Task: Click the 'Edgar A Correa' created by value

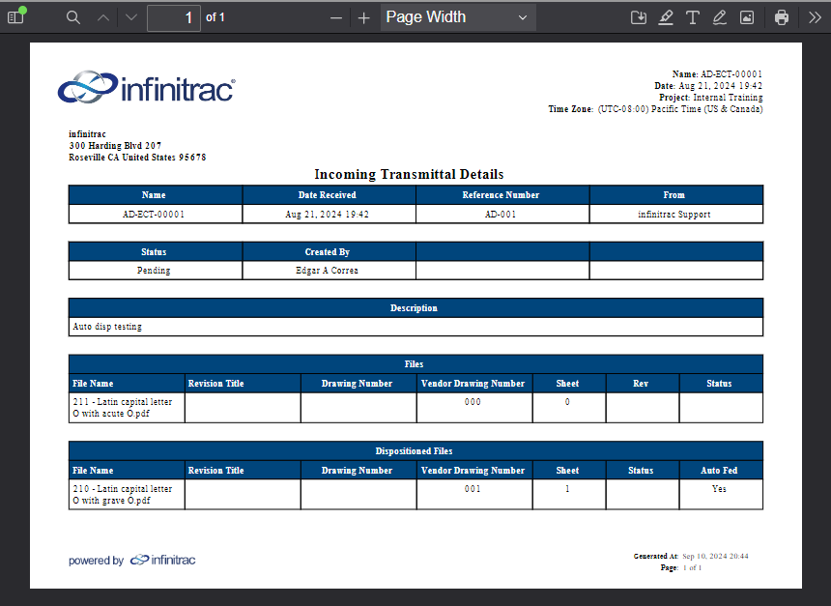Action: (x=327, y=271)
